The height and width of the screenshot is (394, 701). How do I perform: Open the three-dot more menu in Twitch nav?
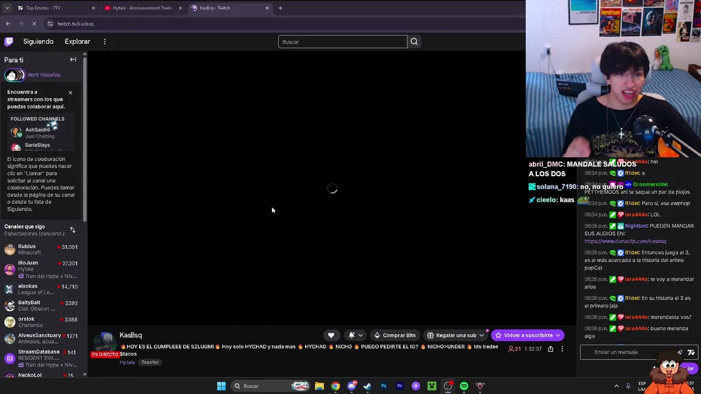point(105,42)
